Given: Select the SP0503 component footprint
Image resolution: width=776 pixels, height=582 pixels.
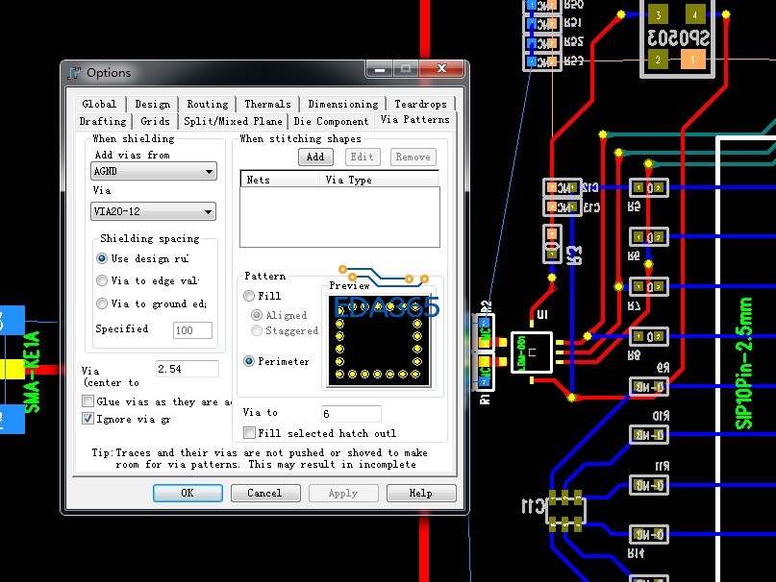Looking at the screenshot, I should point(676,38).
